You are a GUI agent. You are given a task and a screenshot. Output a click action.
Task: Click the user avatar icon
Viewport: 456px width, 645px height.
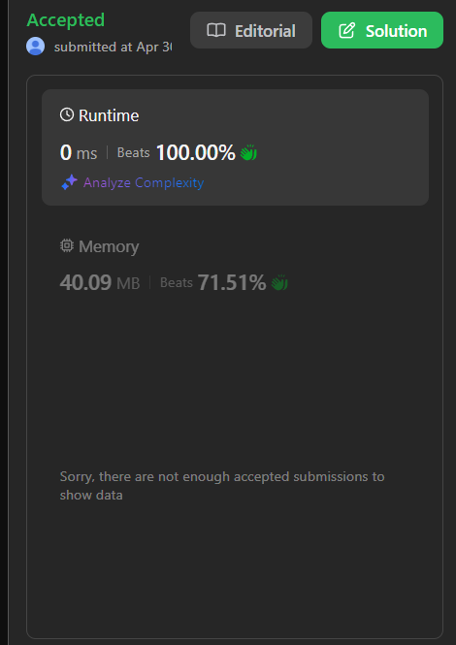[x=35, y=47]
